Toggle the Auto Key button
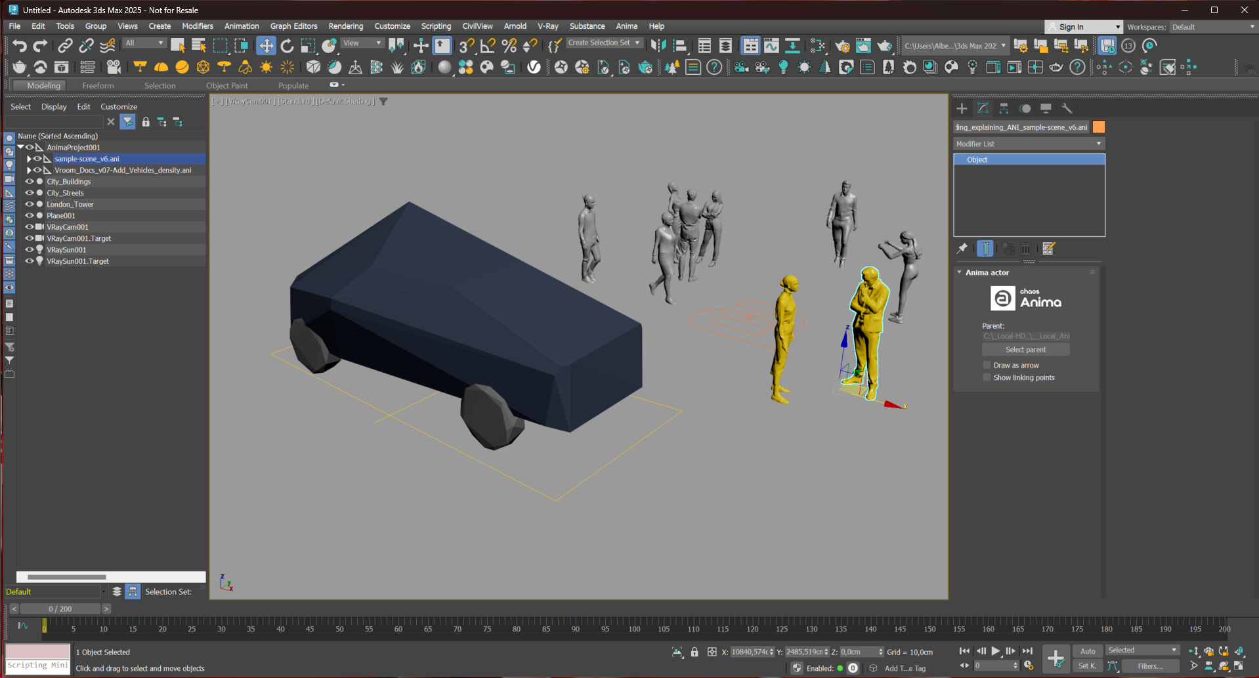The height and width of the screenshot is (678, 1259). coord(1088,651)
